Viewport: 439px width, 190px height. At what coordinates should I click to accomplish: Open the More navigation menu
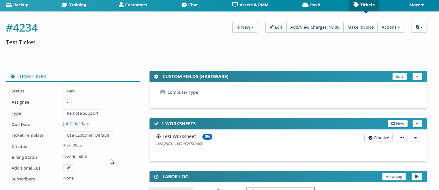(x=417, y=5)
